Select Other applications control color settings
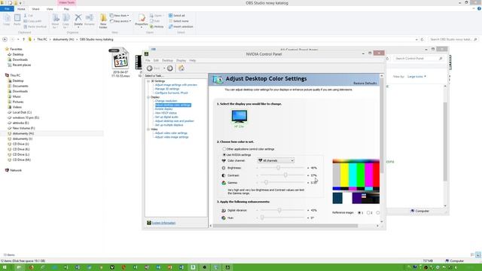 pos(224,149)
